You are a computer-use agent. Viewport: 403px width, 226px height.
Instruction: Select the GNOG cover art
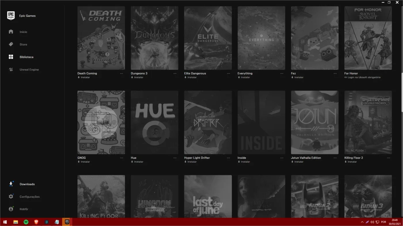pyautogui.click(x=101, y=122)
